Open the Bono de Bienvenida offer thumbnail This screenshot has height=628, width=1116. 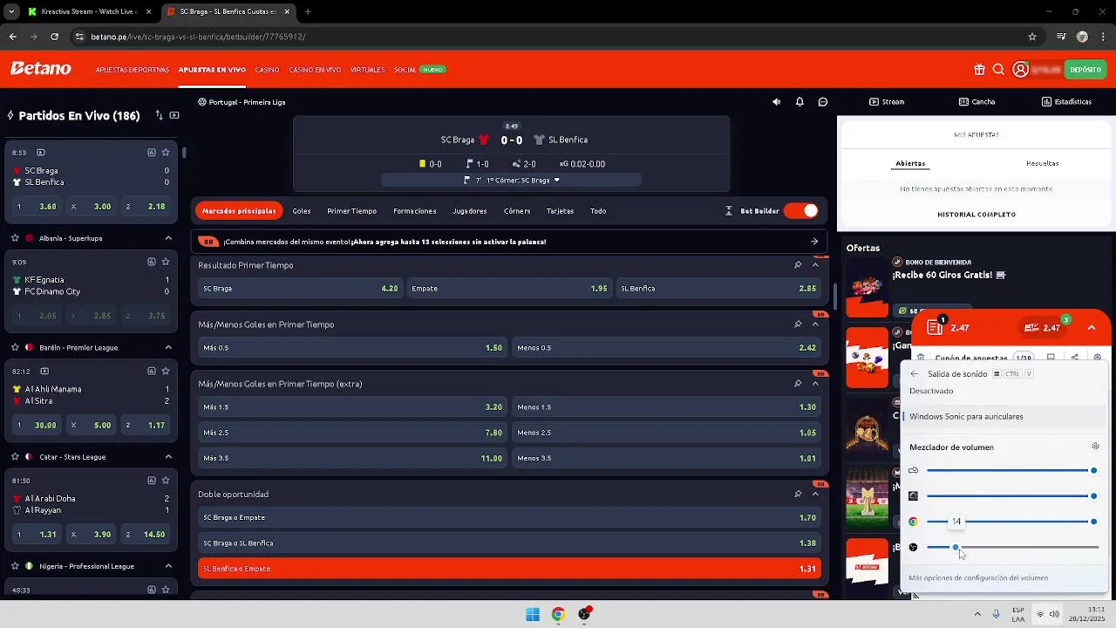pyautogui.click(x=867, y=287)
